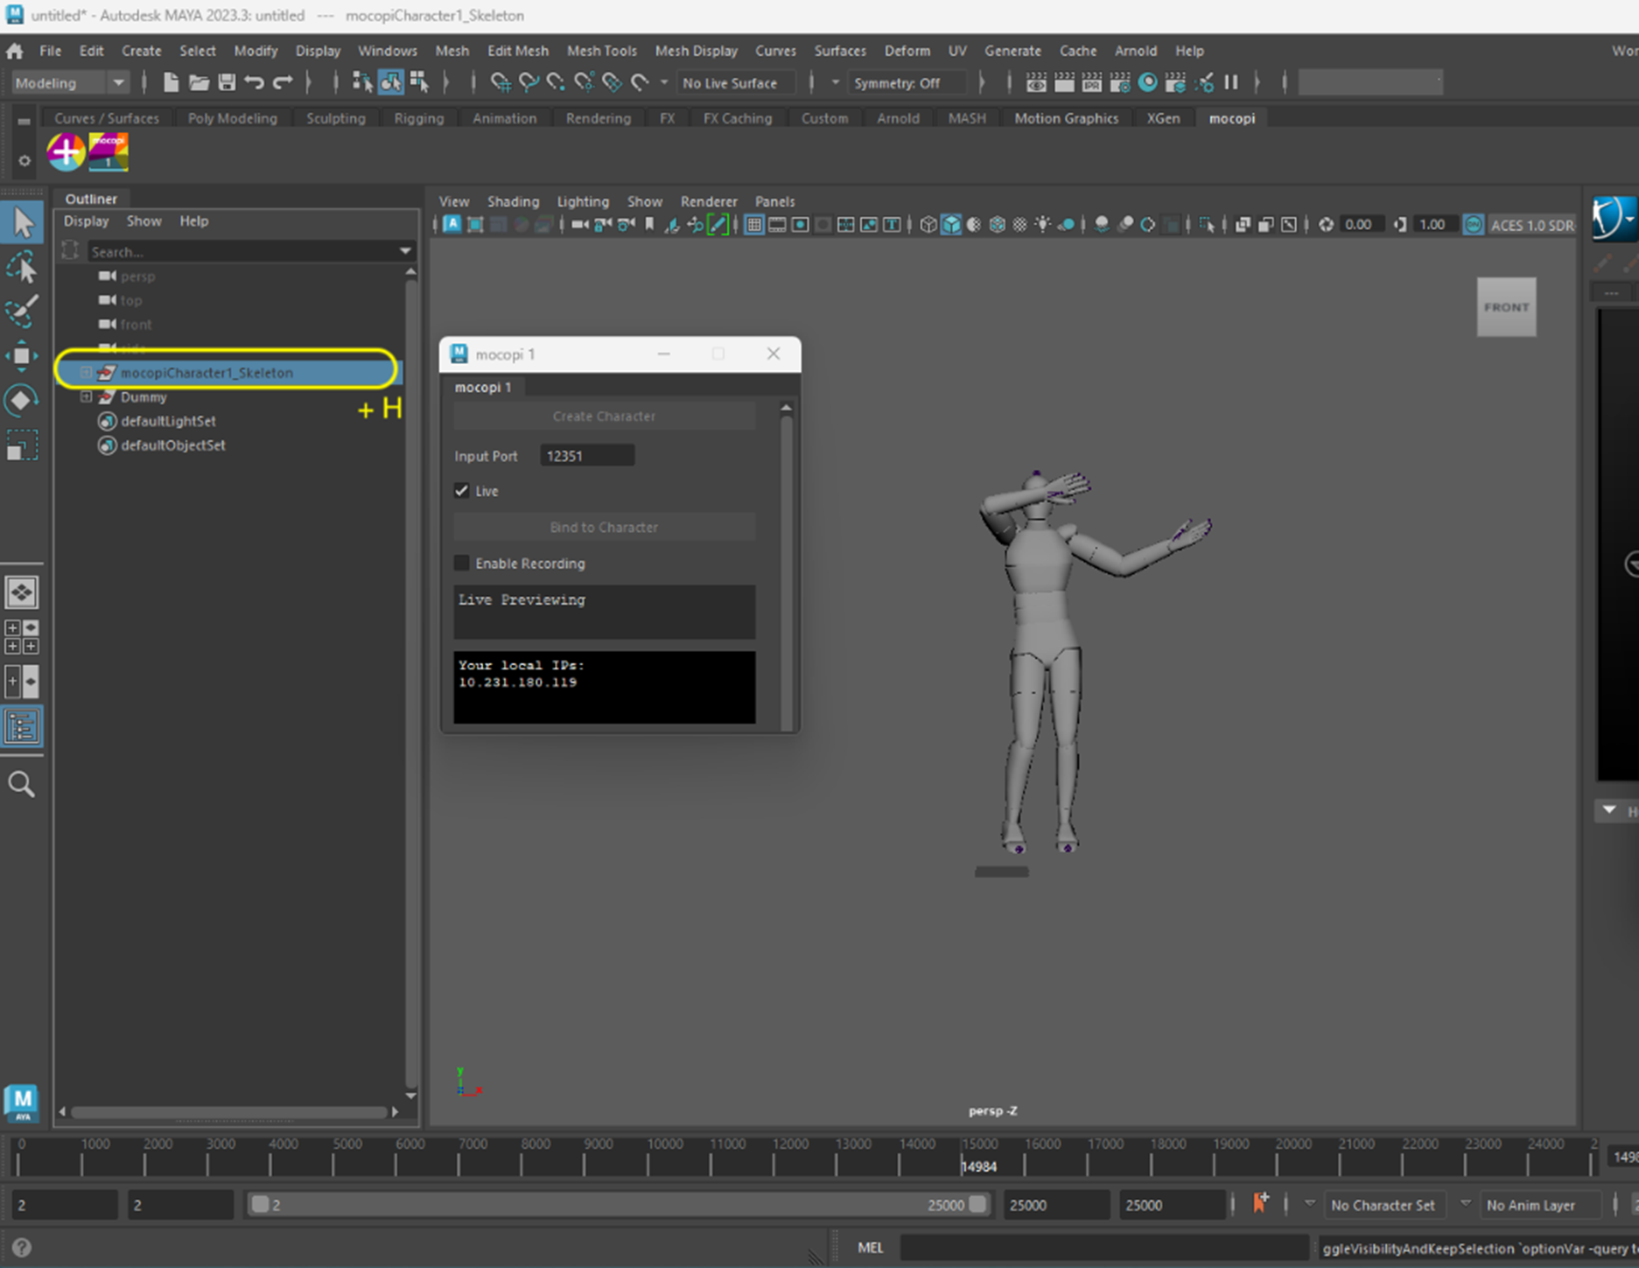Click the mocopi 1 shelf icon

[109, 152]
